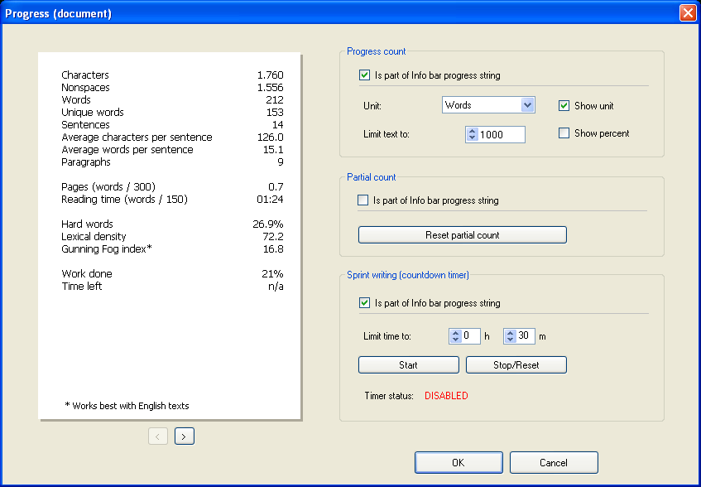This screenshot has width=701, height=487.
Task: Click the Reset partial count button
Action: [x=461, y=234]
